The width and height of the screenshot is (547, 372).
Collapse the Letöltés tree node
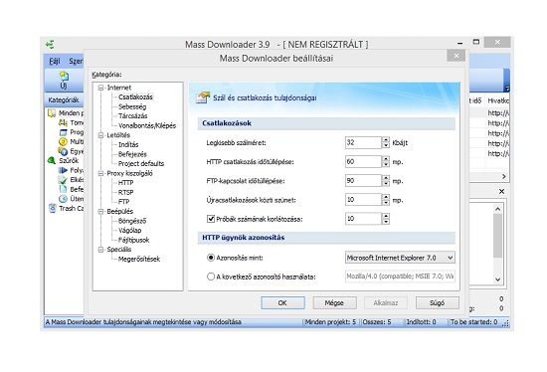pos(100,135)
